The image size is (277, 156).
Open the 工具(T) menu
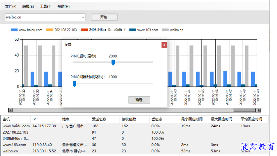46,7
